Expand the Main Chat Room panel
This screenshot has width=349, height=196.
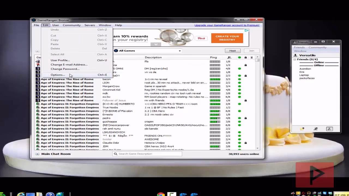coord(37,154)
